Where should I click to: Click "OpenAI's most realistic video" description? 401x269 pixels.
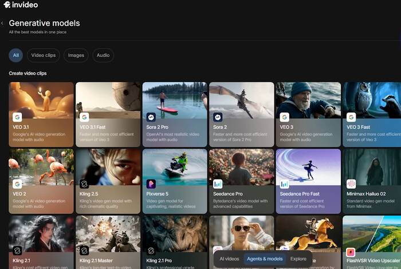[x=172, y=134]
